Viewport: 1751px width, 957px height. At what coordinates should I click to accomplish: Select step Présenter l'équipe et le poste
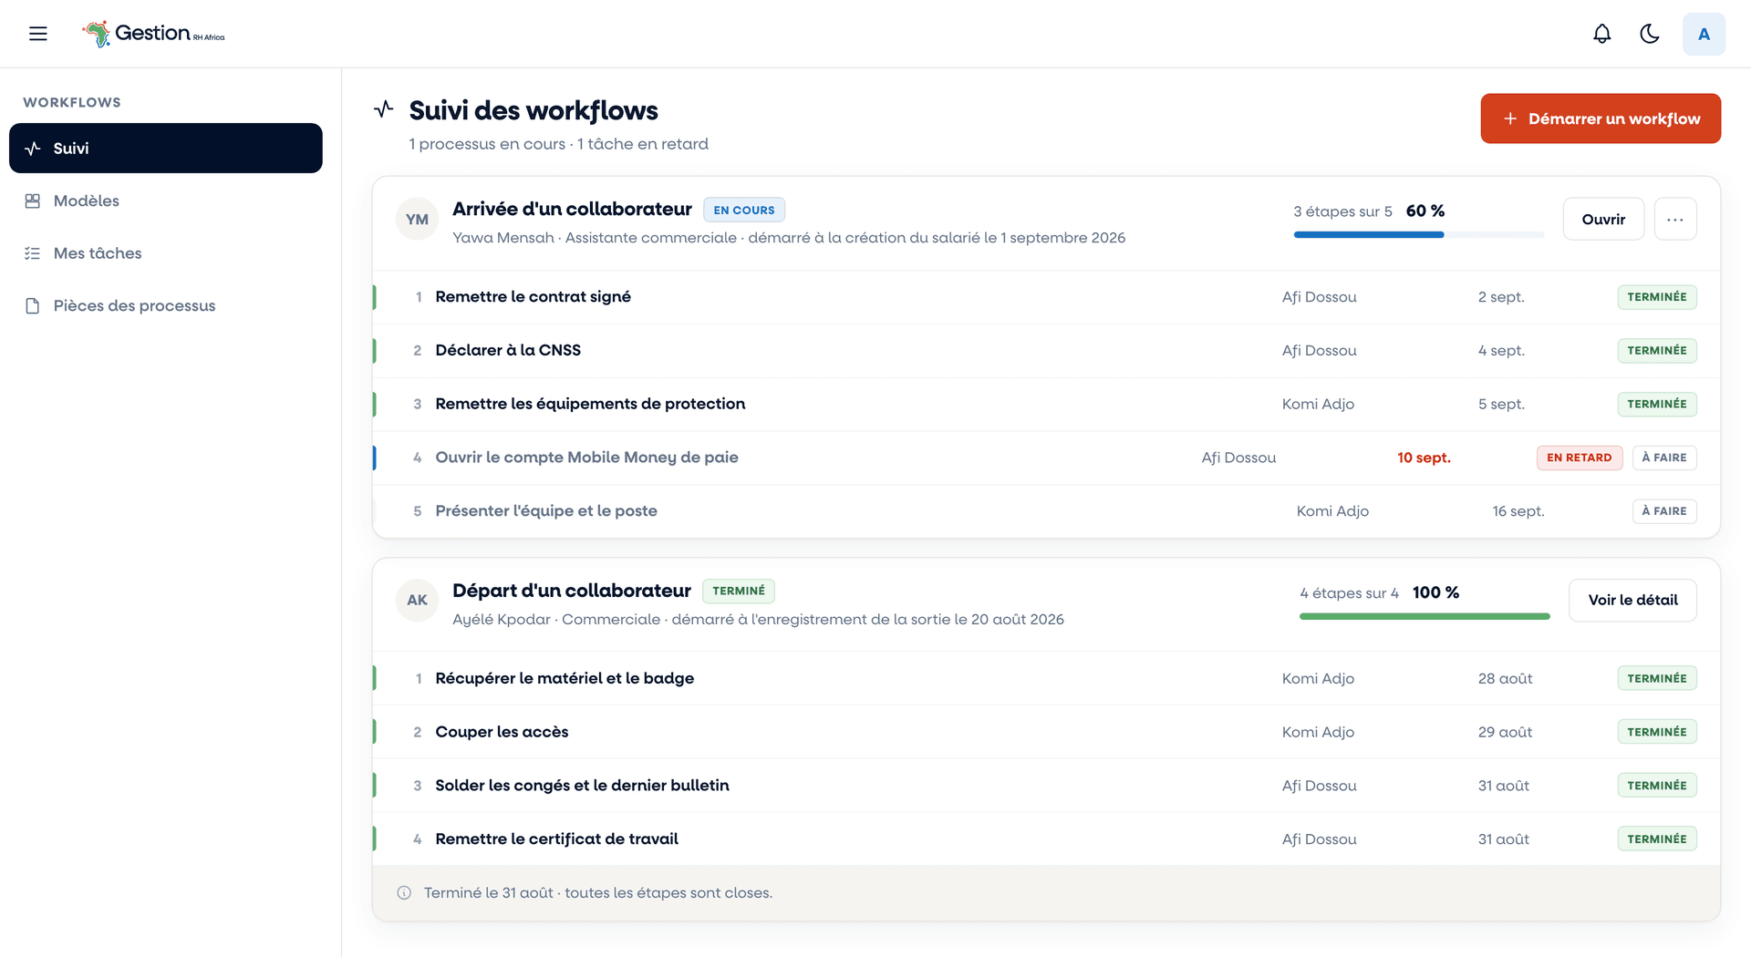pyautogui.click(x=1046, y=511)
